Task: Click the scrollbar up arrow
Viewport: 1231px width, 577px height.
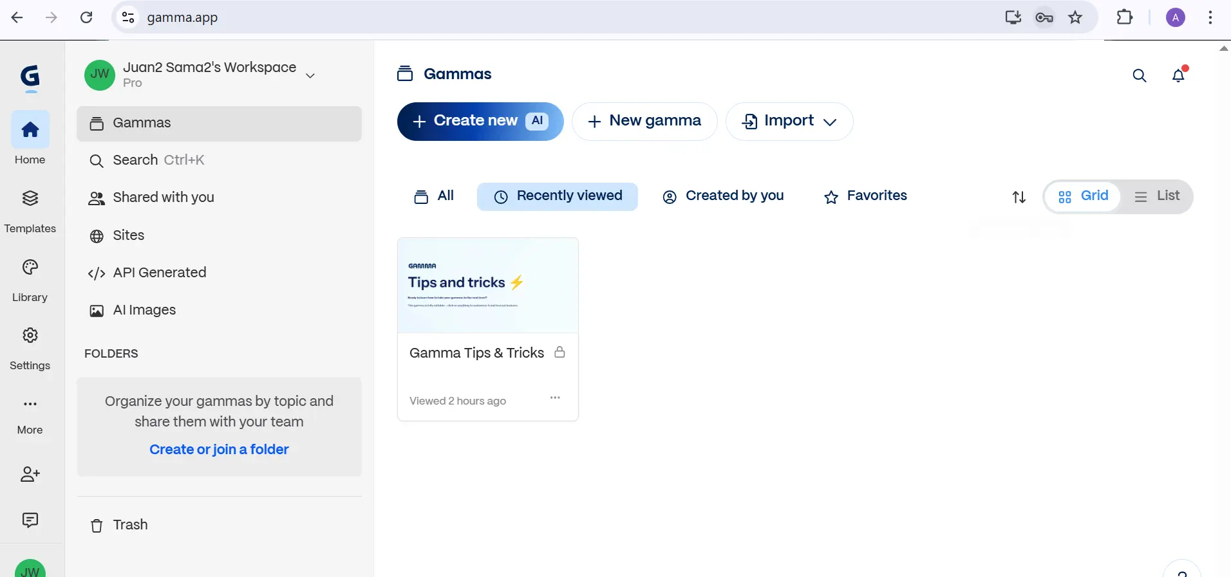Action: click(x=1224, y=48)
